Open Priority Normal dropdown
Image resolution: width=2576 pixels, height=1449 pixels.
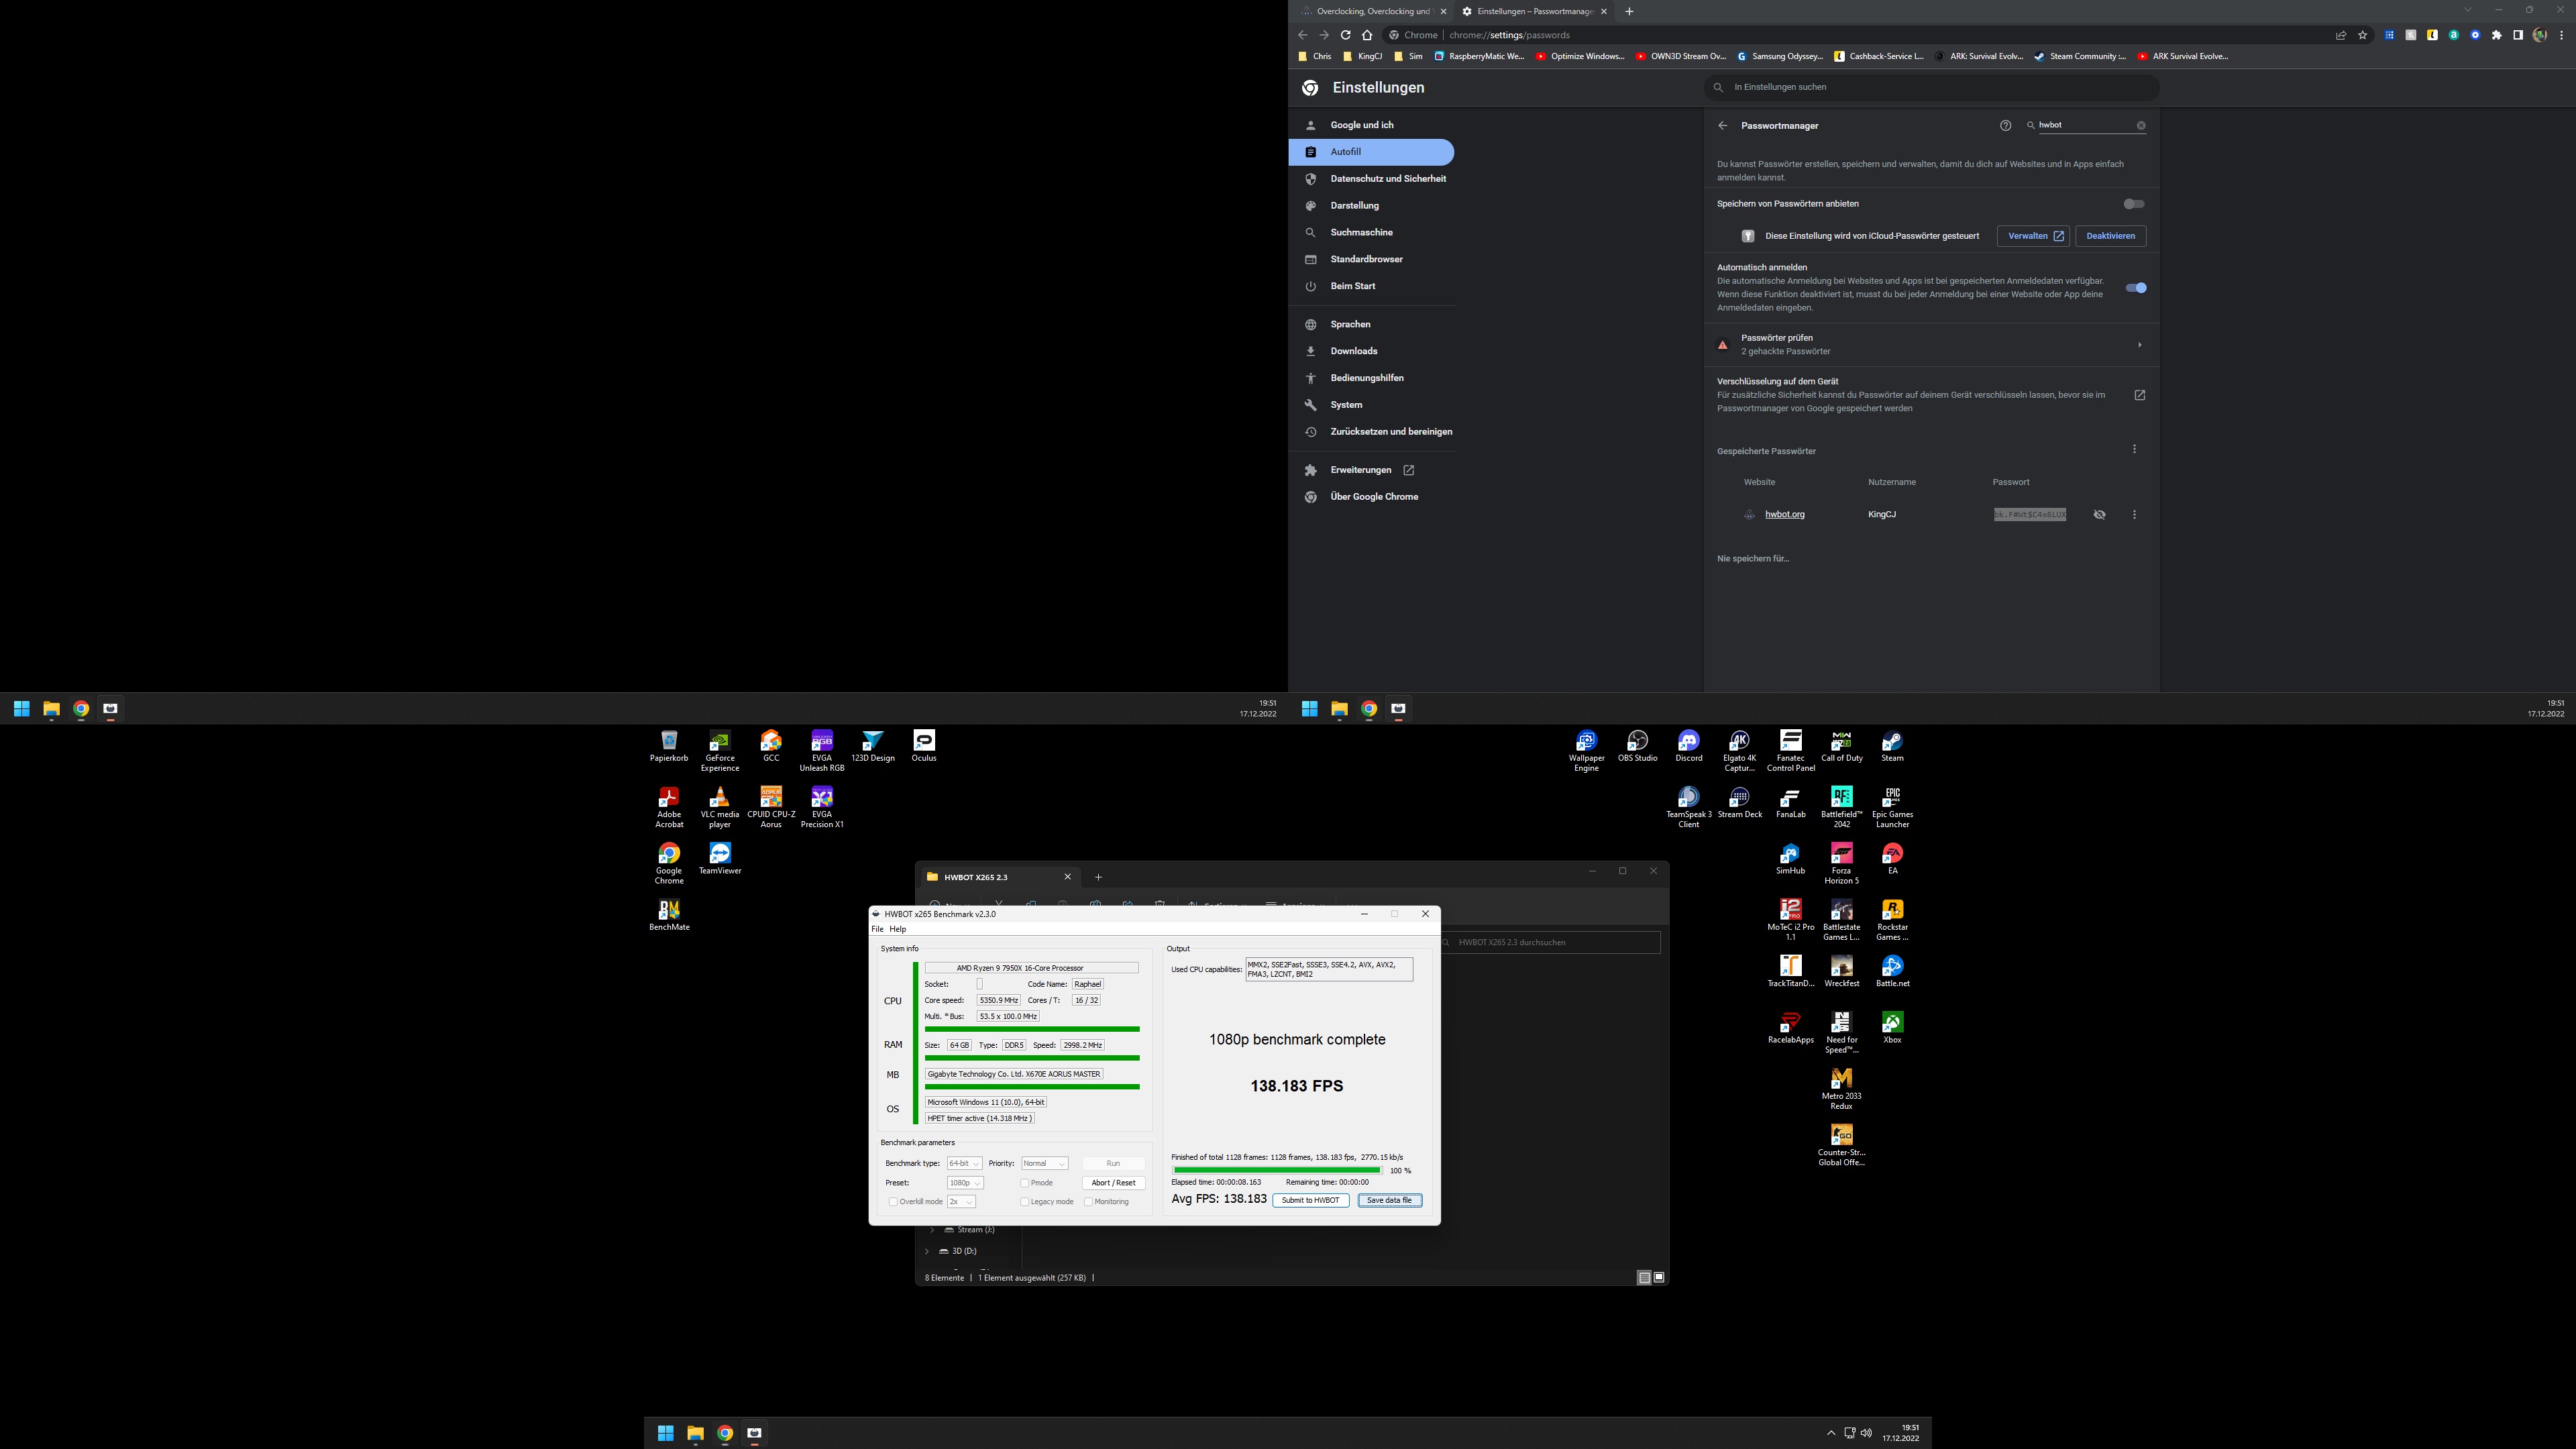[x=1044, y=1164]
